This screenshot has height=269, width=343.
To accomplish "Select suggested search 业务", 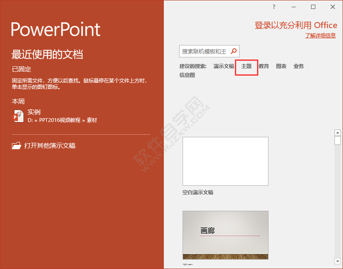I will [299, 66].
